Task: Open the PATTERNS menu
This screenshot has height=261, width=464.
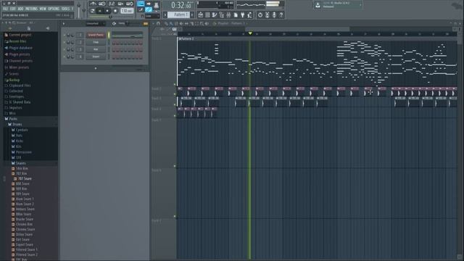Action: 31,9
